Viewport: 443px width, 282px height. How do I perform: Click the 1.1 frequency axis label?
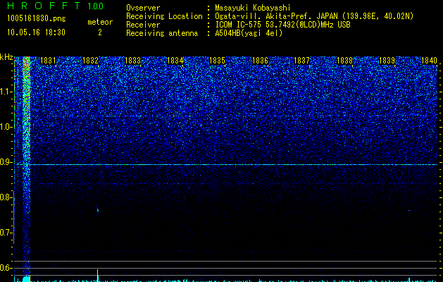(6, 92)
